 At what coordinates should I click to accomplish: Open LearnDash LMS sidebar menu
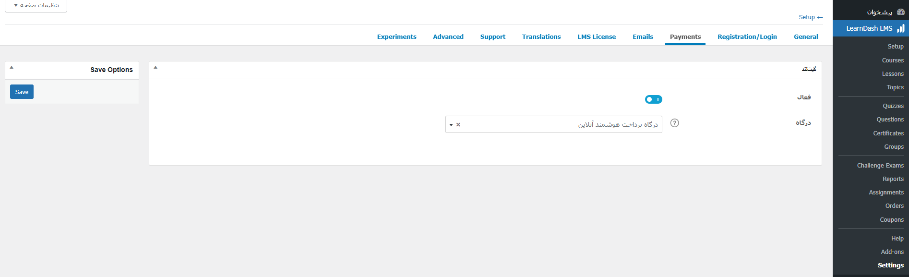click(x=871, y=28)
